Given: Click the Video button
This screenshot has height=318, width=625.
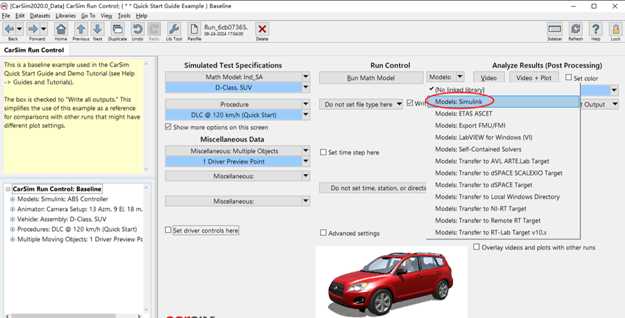Looking at the screenshot, I should 489,78.
